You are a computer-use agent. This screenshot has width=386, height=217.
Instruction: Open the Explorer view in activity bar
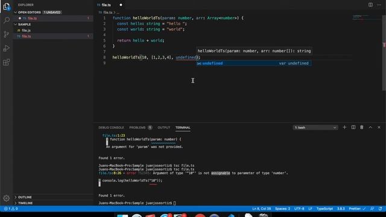[7, 7]
